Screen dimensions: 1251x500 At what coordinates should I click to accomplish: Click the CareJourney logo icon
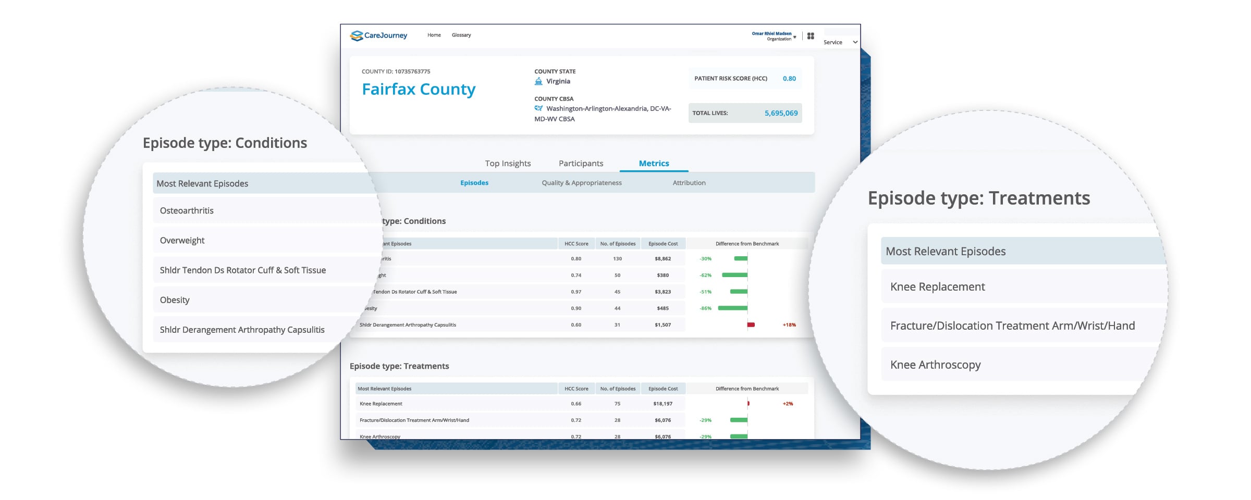point(357,35)
